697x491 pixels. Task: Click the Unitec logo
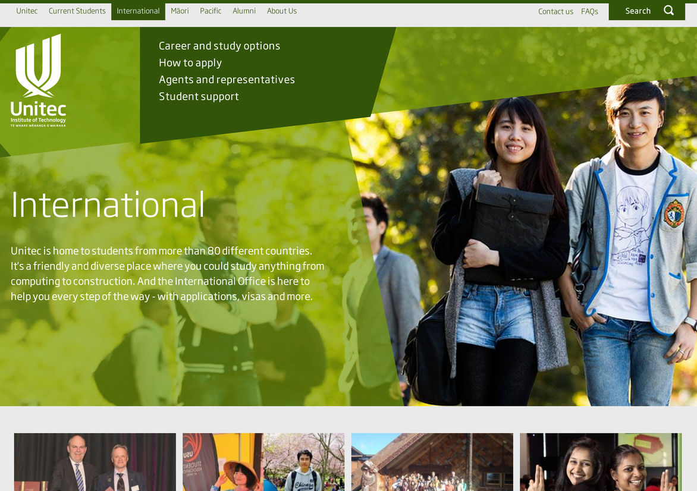(39, 80)
